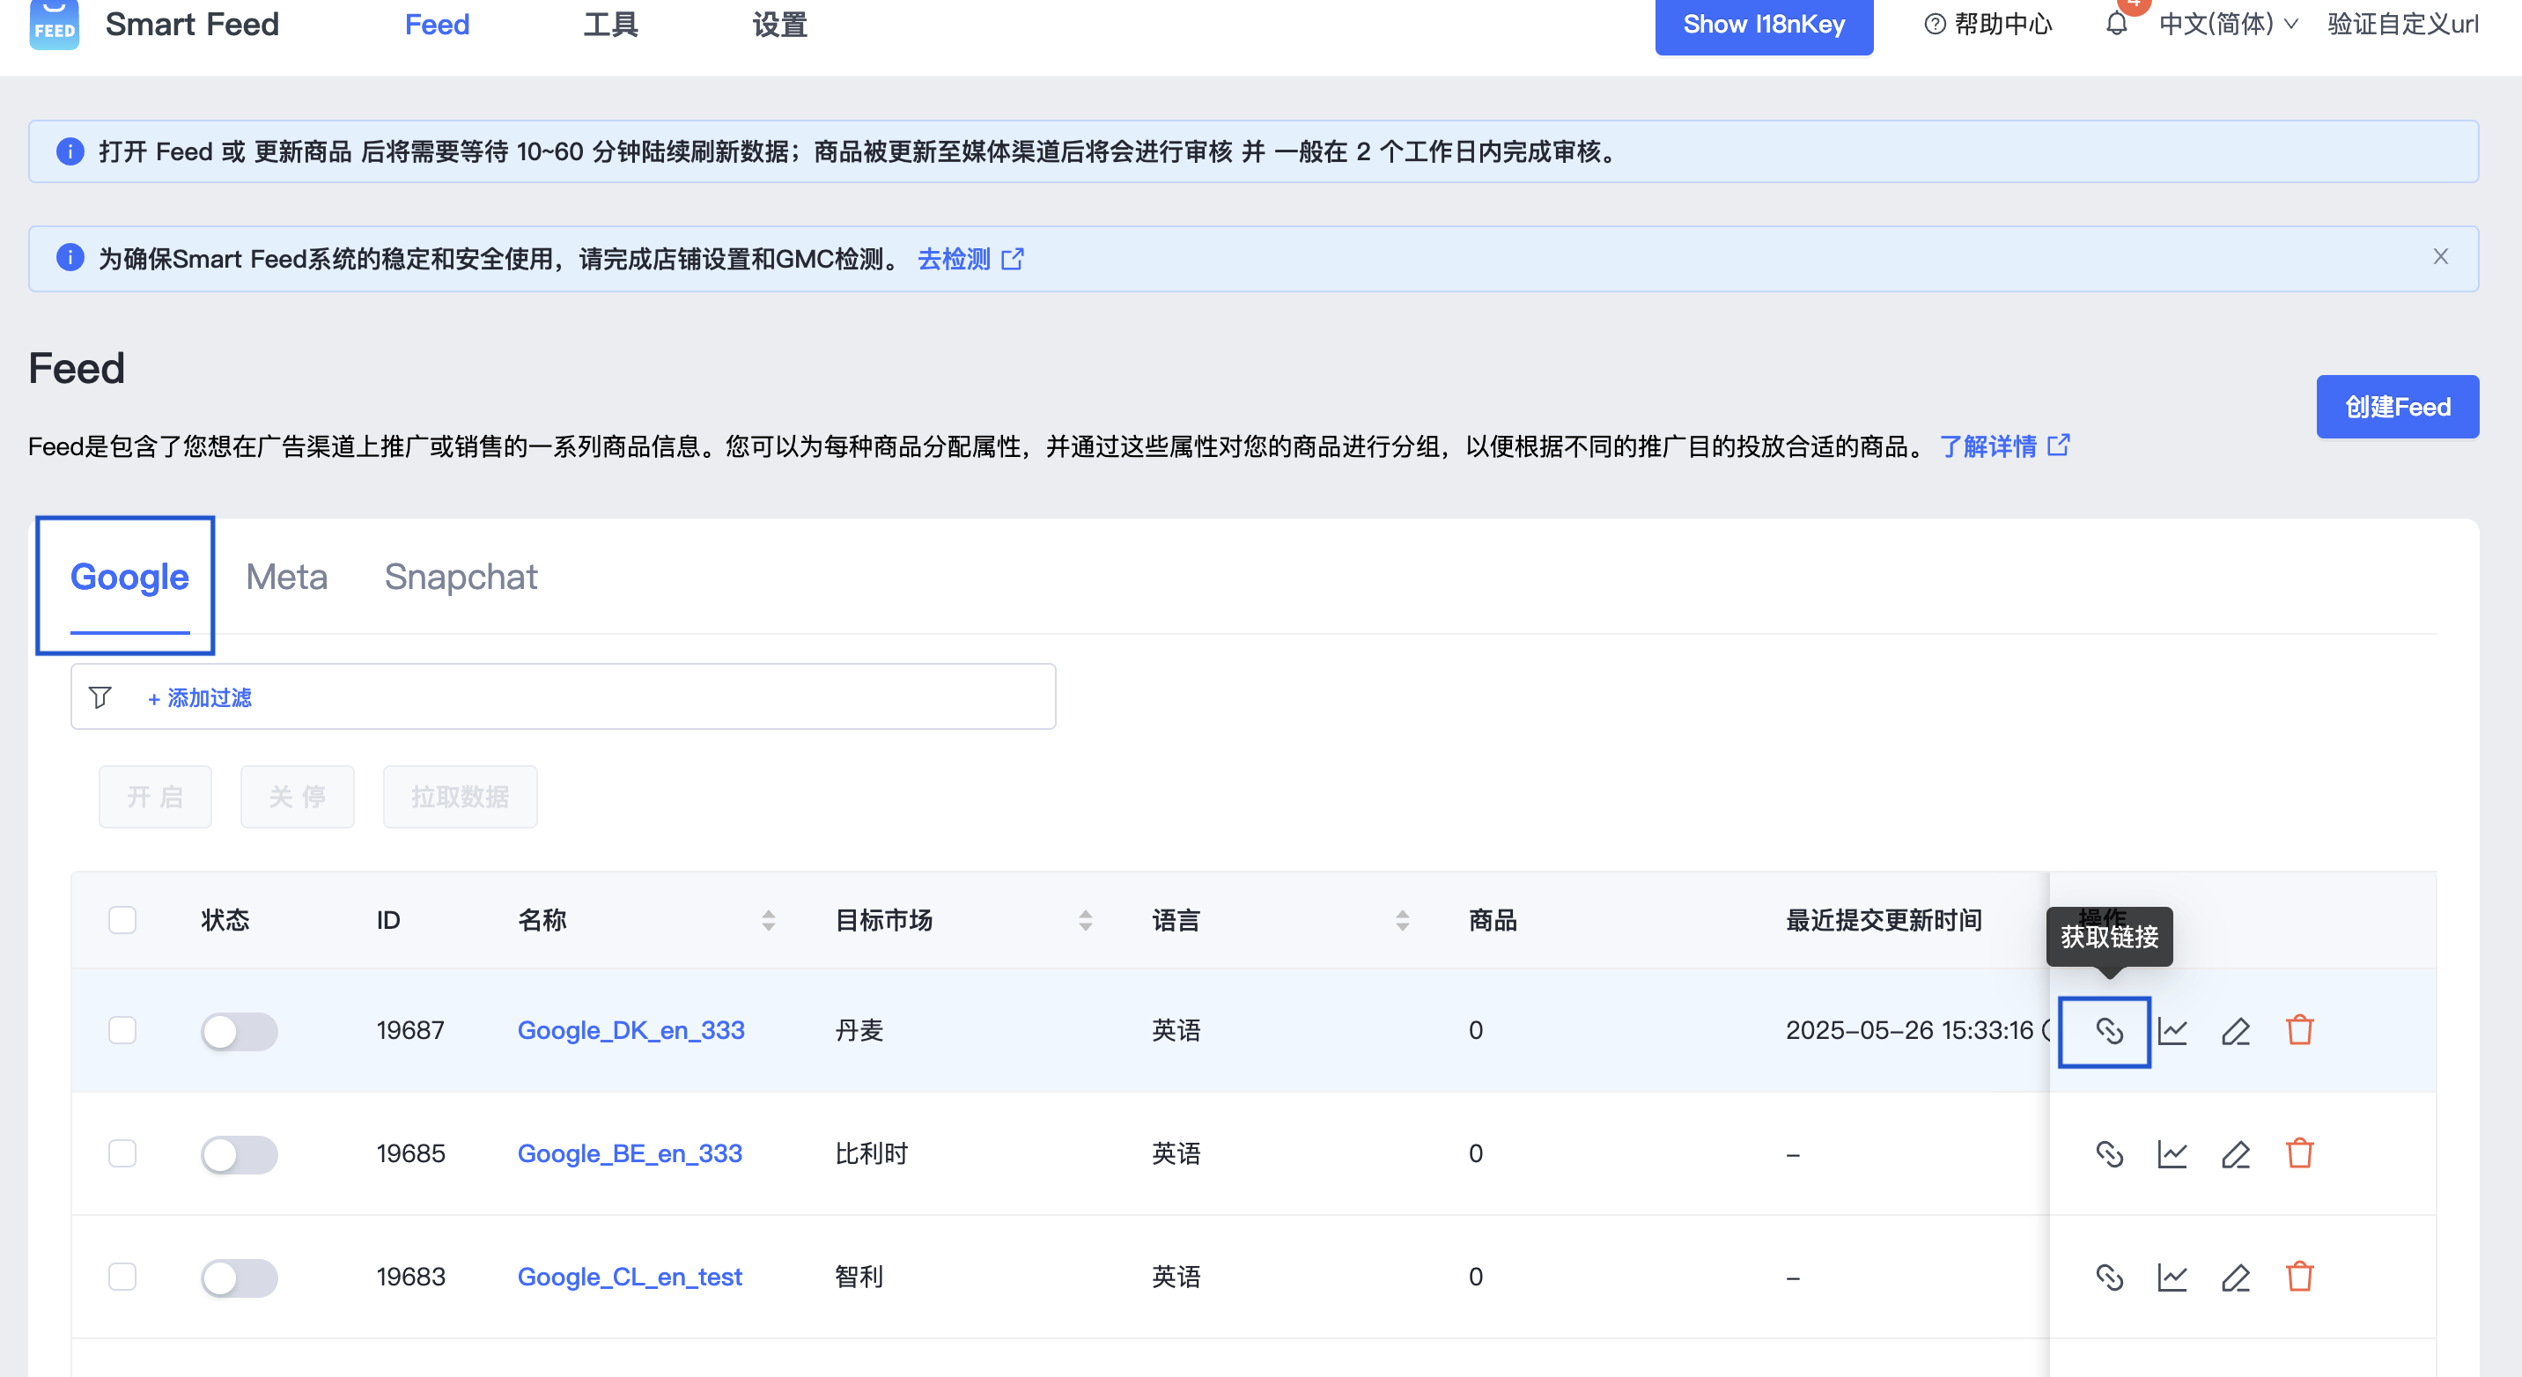The width and height of the screenshot is (2522, 1377).
Task: Check the box for feed 19687
Action: (x=122, y=1030)
